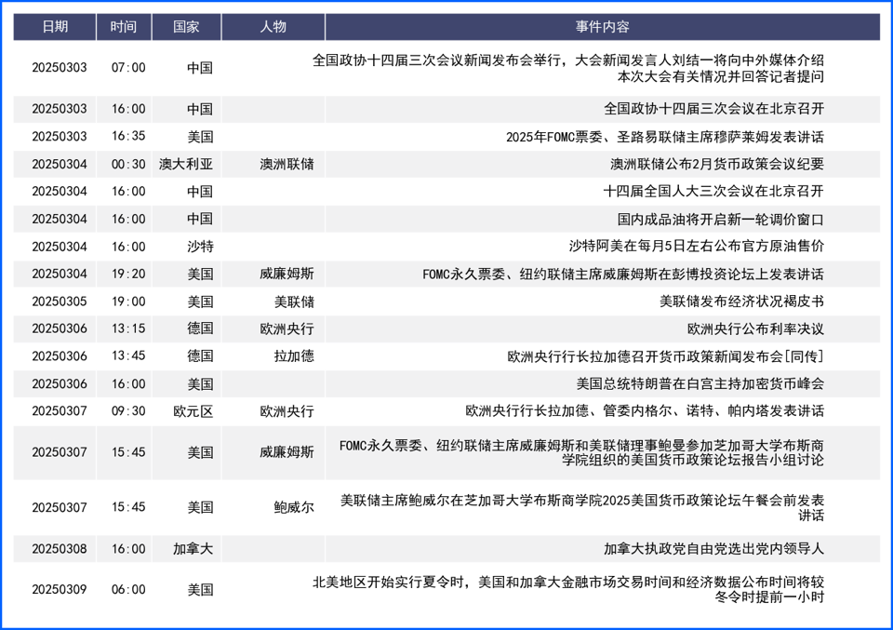The image size is (893, 630).
Task: Select 全国政协十四届三次会议在北京召开 event
Action: click(713, 109)
